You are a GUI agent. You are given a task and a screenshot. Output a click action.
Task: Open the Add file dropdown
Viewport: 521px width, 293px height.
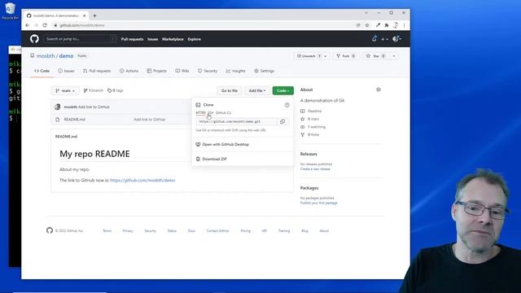tap(257, 90)
